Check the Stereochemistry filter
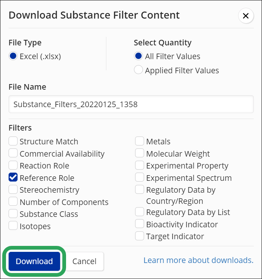Viewport: 262px width, 279px height. pos(13,189)
